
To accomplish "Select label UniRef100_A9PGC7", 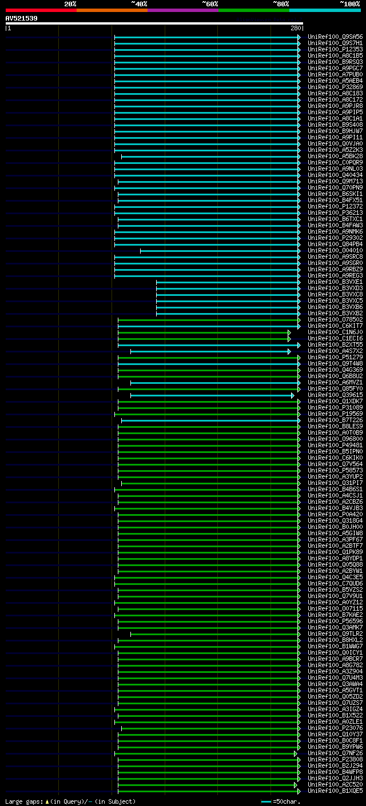I will point(335,68).
